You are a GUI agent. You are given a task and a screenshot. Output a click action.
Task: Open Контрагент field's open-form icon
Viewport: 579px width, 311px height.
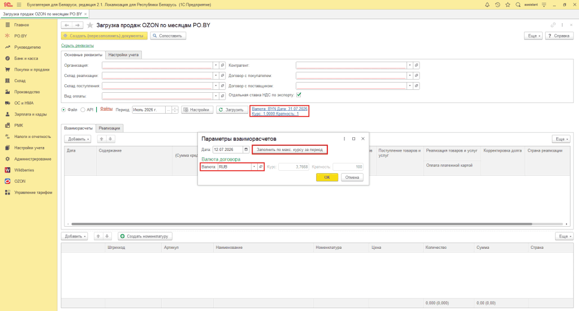click(x=416, y=66)
